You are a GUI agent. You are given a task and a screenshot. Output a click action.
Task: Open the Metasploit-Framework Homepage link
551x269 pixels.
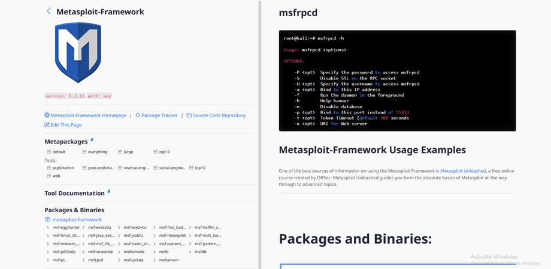[x=89, y=115]
